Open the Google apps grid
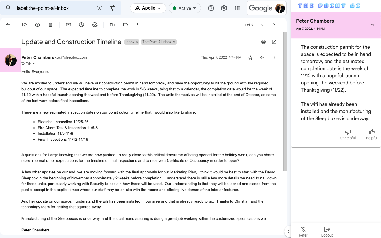381x238 pixels. pos(237,8)
